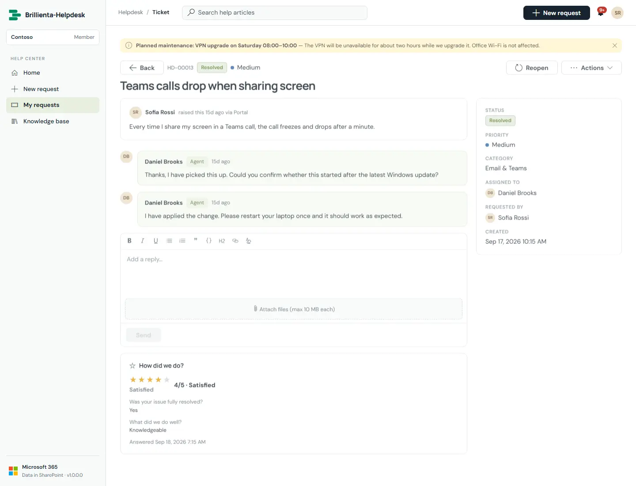Click the fifth rating star

167,380
